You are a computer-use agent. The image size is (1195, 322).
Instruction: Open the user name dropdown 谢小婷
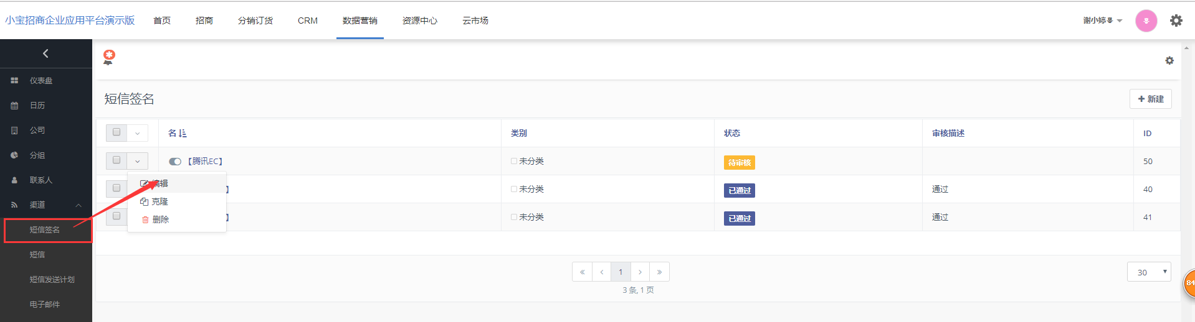tap(1102, 21)
